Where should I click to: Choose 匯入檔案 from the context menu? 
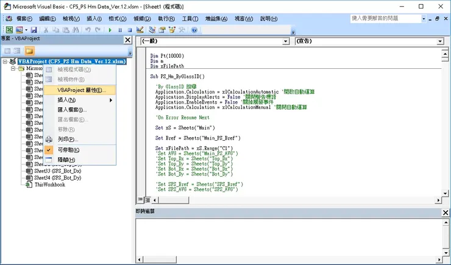(72, 110)
